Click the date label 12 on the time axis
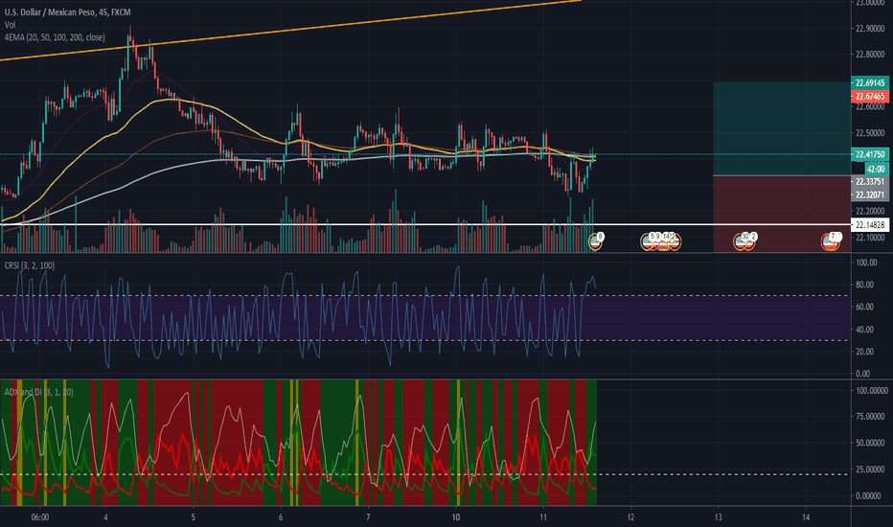 click(630, 517)
